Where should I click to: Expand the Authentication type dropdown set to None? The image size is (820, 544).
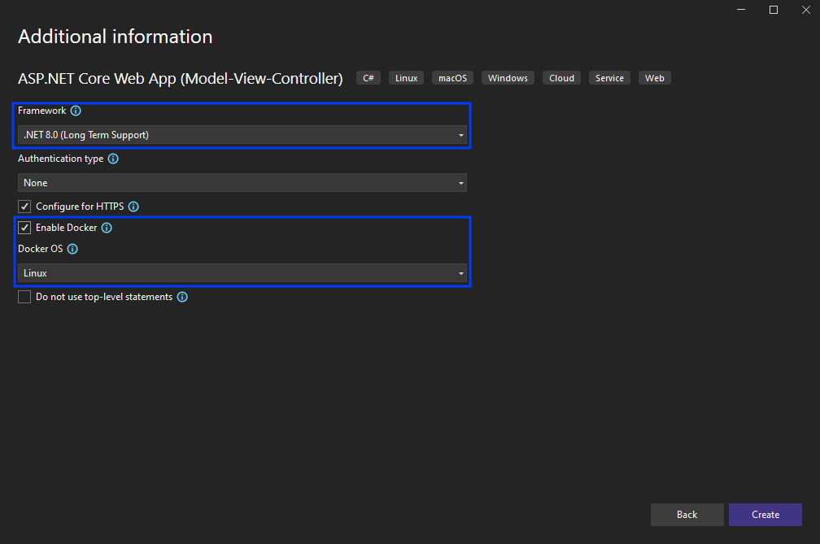(242, 183)
